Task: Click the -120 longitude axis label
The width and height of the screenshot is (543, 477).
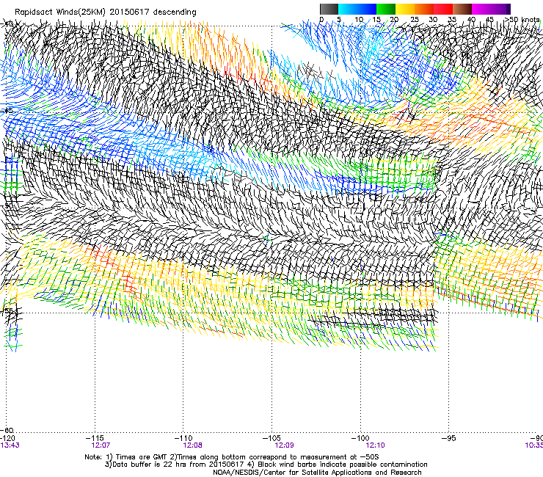Action: [x=7, y=438]
